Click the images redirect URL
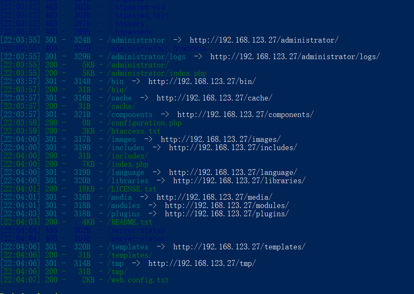This screenshot has width=414, height=294. [x=221, y=140]
